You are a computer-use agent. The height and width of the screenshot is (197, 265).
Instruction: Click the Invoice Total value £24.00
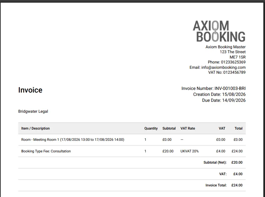click(x=237, y=185)
